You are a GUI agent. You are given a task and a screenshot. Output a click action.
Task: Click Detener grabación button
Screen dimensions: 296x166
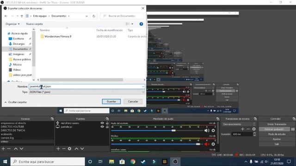tap(274, 129)
